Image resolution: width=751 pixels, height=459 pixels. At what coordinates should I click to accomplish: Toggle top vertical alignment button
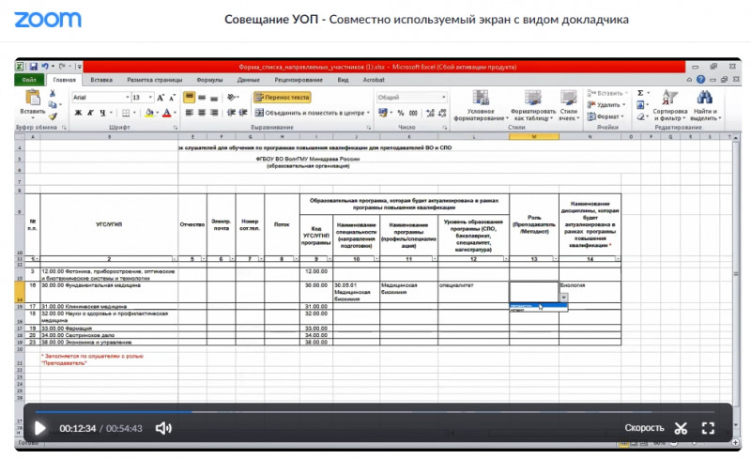pyautogui.click(x=190, y=98)
